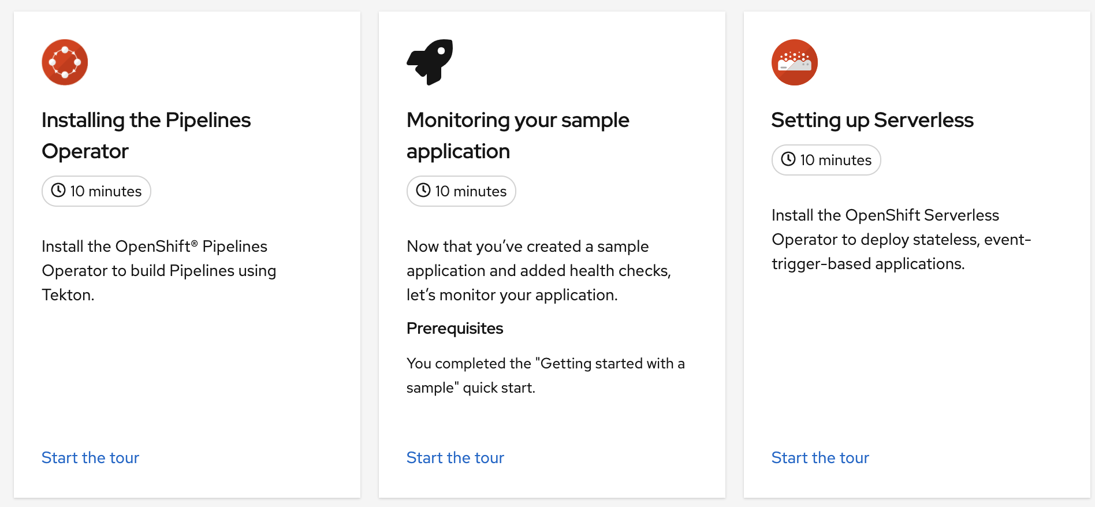
Task: Click the description about adding health checks
Action: pyautogui.click(x=538, y=270)
